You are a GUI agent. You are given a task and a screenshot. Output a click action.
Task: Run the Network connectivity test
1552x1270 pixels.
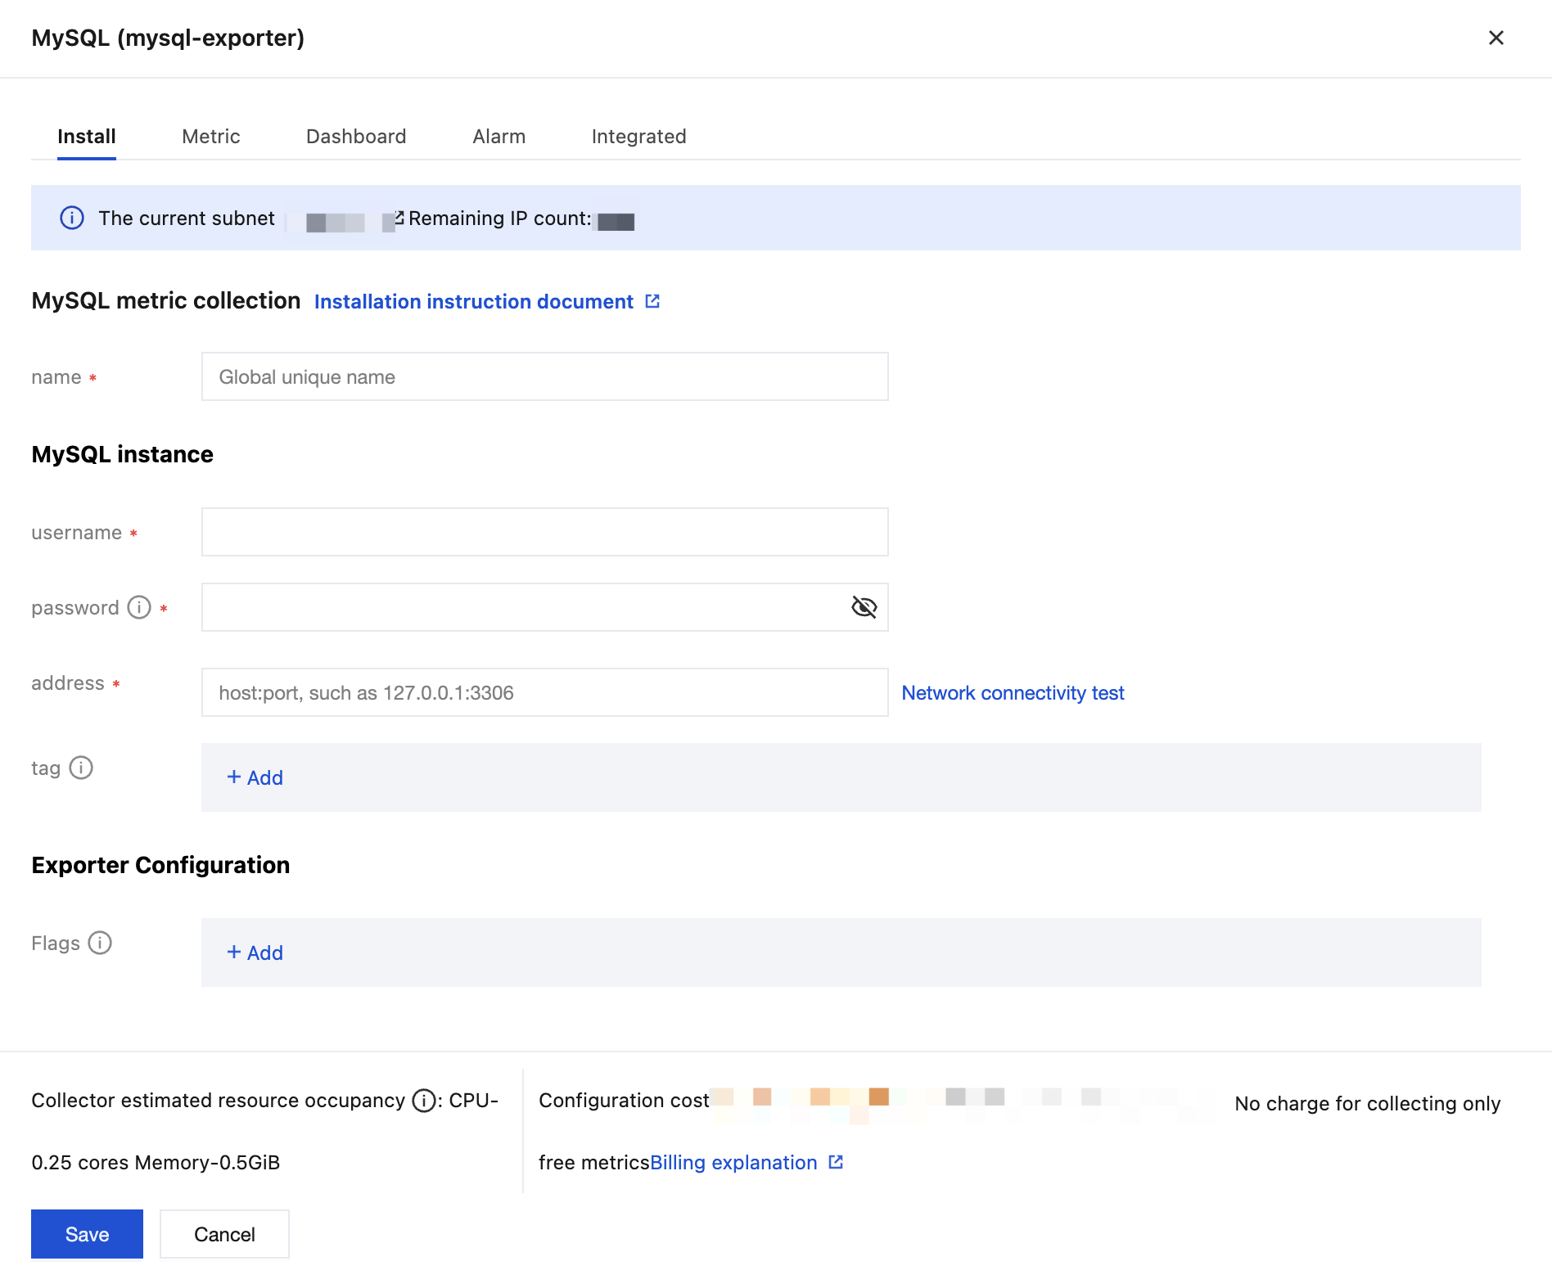pos(1013,693)
